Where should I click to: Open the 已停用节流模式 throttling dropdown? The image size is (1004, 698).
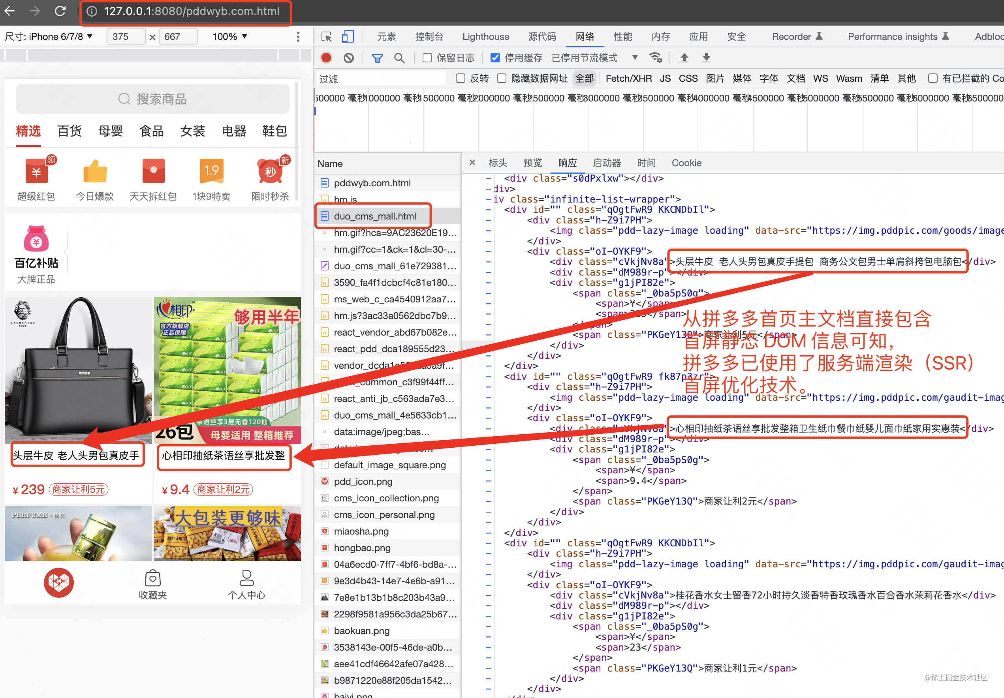[595, 58]
